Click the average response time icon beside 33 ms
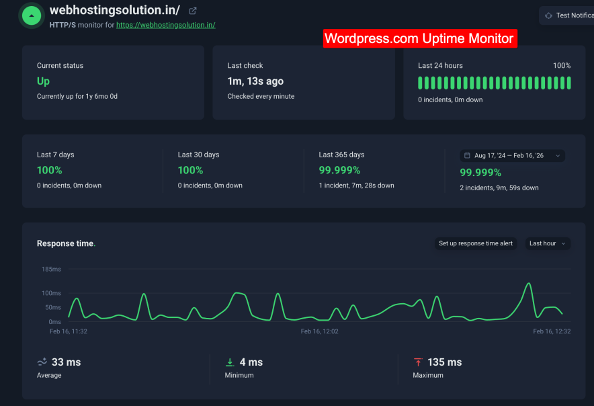The width and height of the screenshot is (594, 406). click(42, 362)
